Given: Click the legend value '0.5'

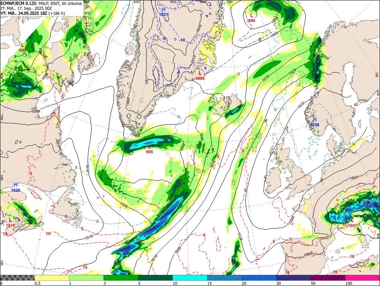Looking at the screenshot, I should pyautogui.click(x=37, y=283).
